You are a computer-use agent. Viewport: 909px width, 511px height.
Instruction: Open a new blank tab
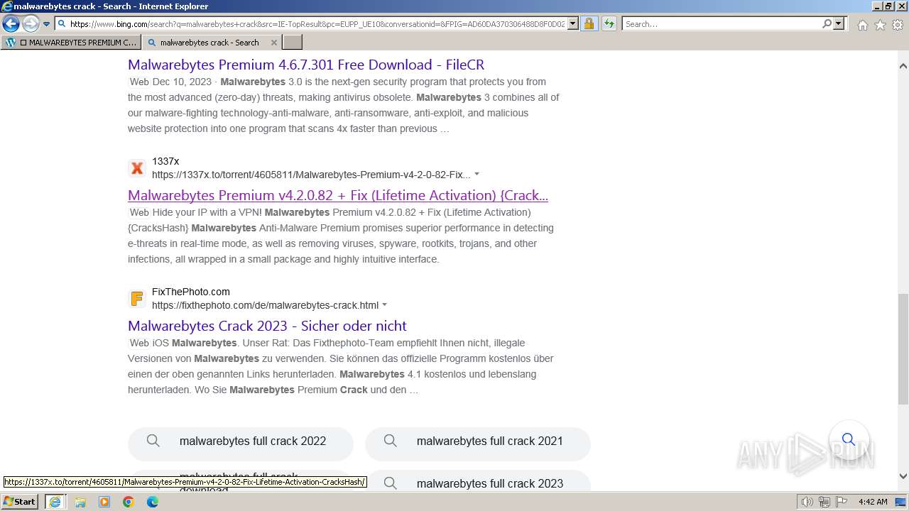[293, 42]
